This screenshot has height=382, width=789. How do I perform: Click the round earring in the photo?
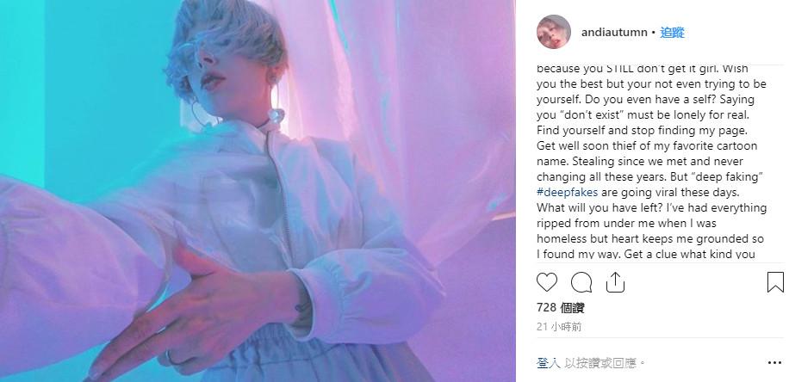coord(276,116)
